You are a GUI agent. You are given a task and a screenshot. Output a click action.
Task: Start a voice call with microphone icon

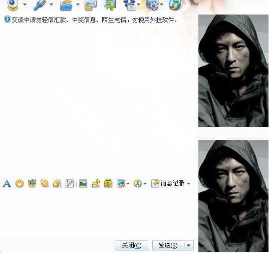click(40, 5)
